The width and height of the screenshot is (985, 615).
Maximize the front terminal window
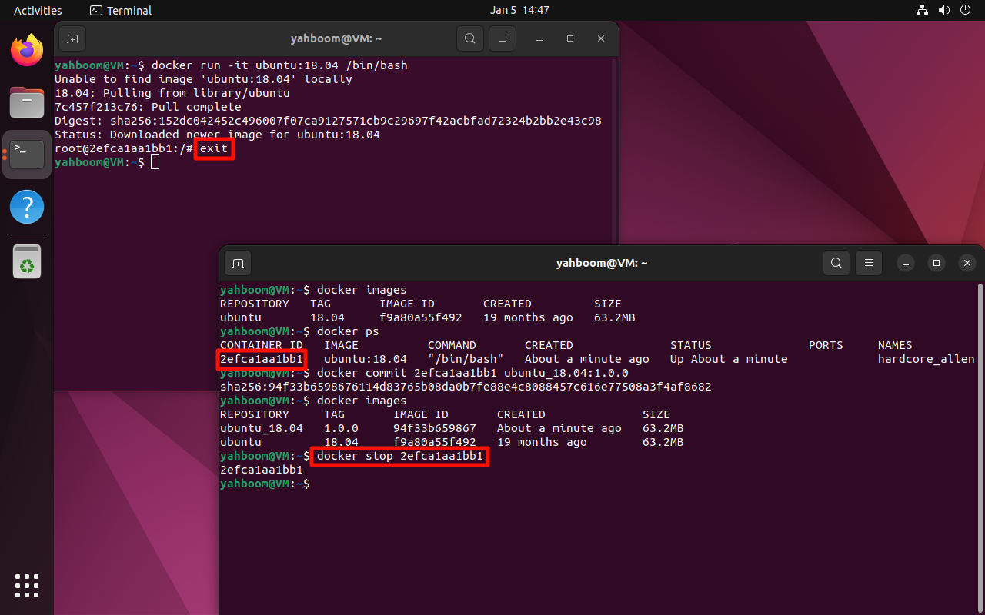(x=937, y=263)
